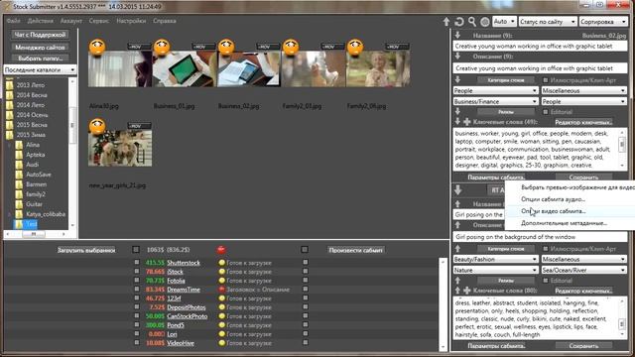Open the Sea/Ocean/River category dropdown
The height and width of the screenshot is (357, 635).
pyautogui.click(x=584, y=270)
